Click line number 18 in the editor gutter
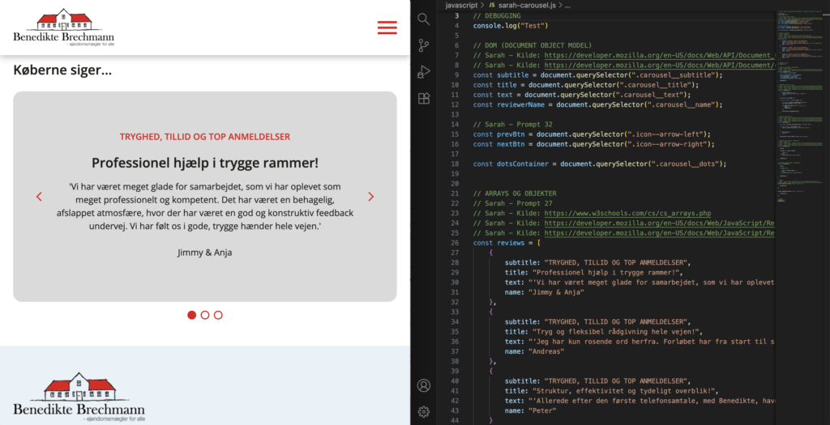This screenshot has width=830, height=425. pos(455,164)
